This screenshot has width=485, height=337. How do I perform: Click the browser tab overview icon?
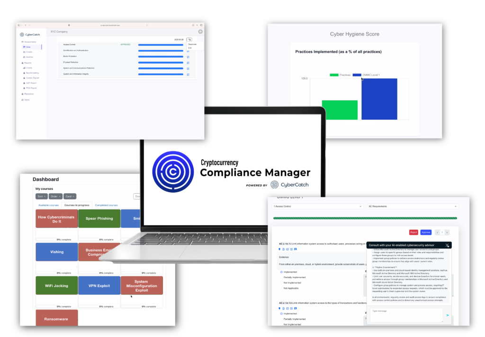pos(201,25)
